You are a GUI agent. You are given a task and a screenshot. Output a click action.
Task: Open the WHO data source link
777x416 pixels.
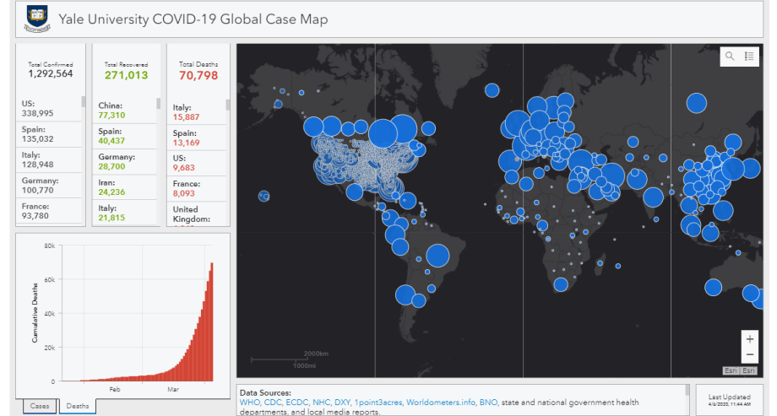coord(250,402)
